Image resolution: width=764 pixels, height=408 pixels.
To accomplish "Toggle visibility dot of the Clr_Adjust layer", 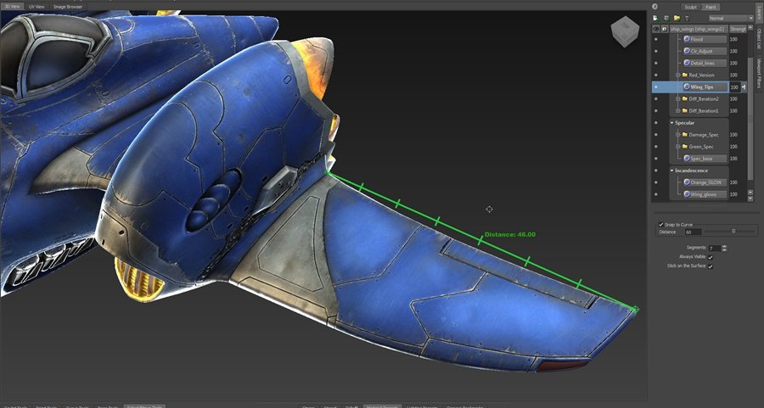I will [656, 51].
